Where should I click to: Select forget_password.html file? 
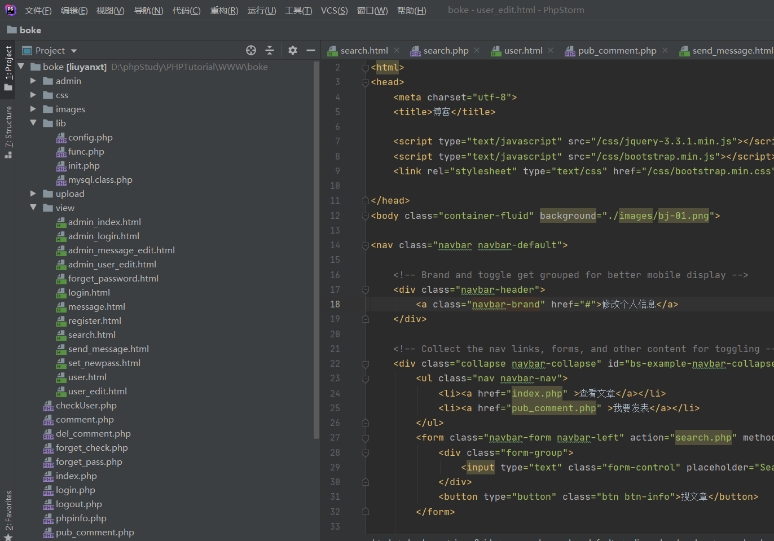pyautogui.click(x=113, y=278)
